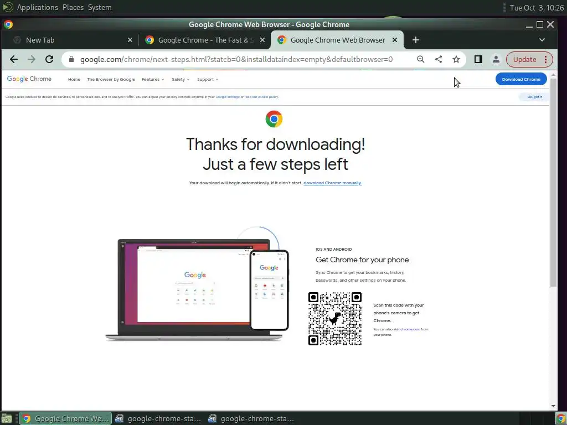Image resolution: width=567 pixels, height=425 pixels.
Task: Open the Chrome side panel
Action: [478, 59]
